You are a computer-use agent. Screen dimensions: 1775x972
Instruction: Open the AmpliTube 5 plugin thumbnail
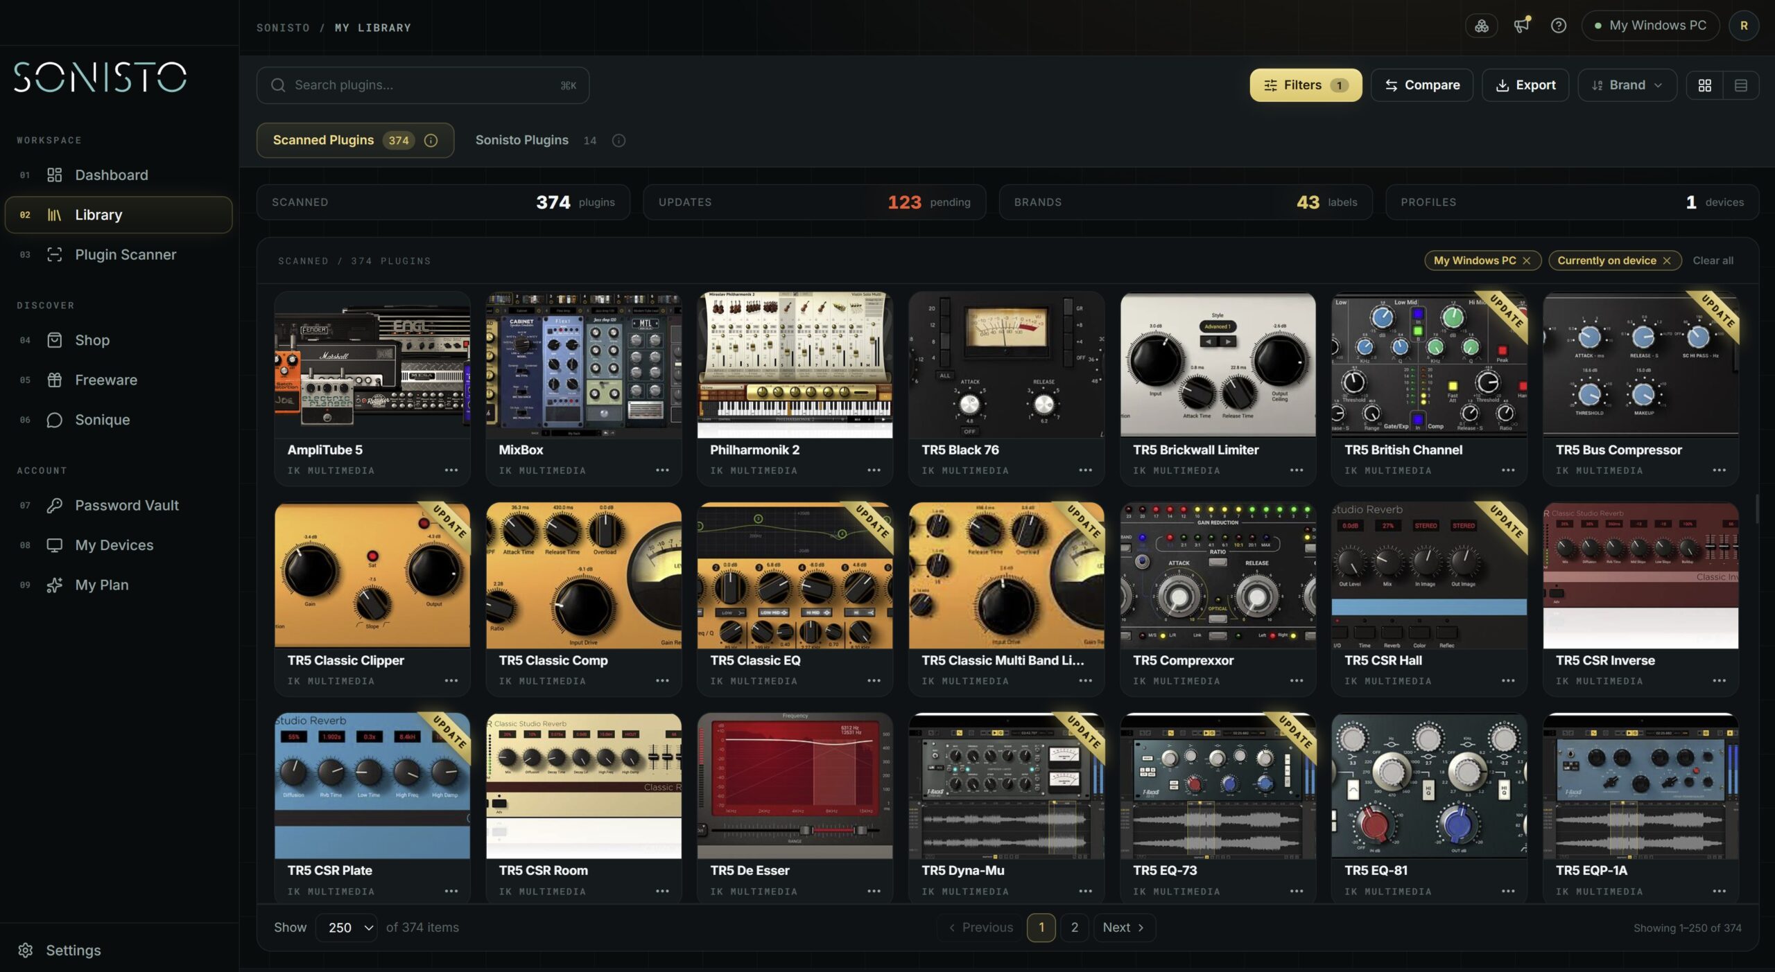point(372,365)
